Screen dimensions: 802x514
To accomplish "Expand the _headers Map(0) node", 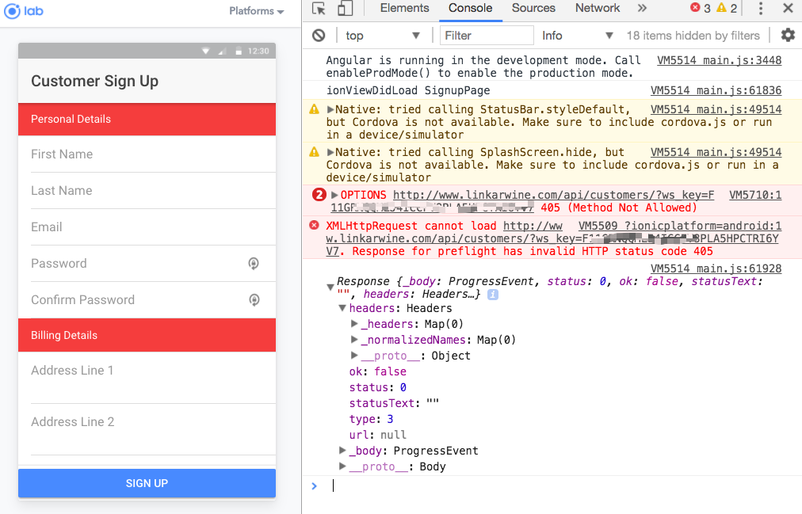I will [355, 324].
